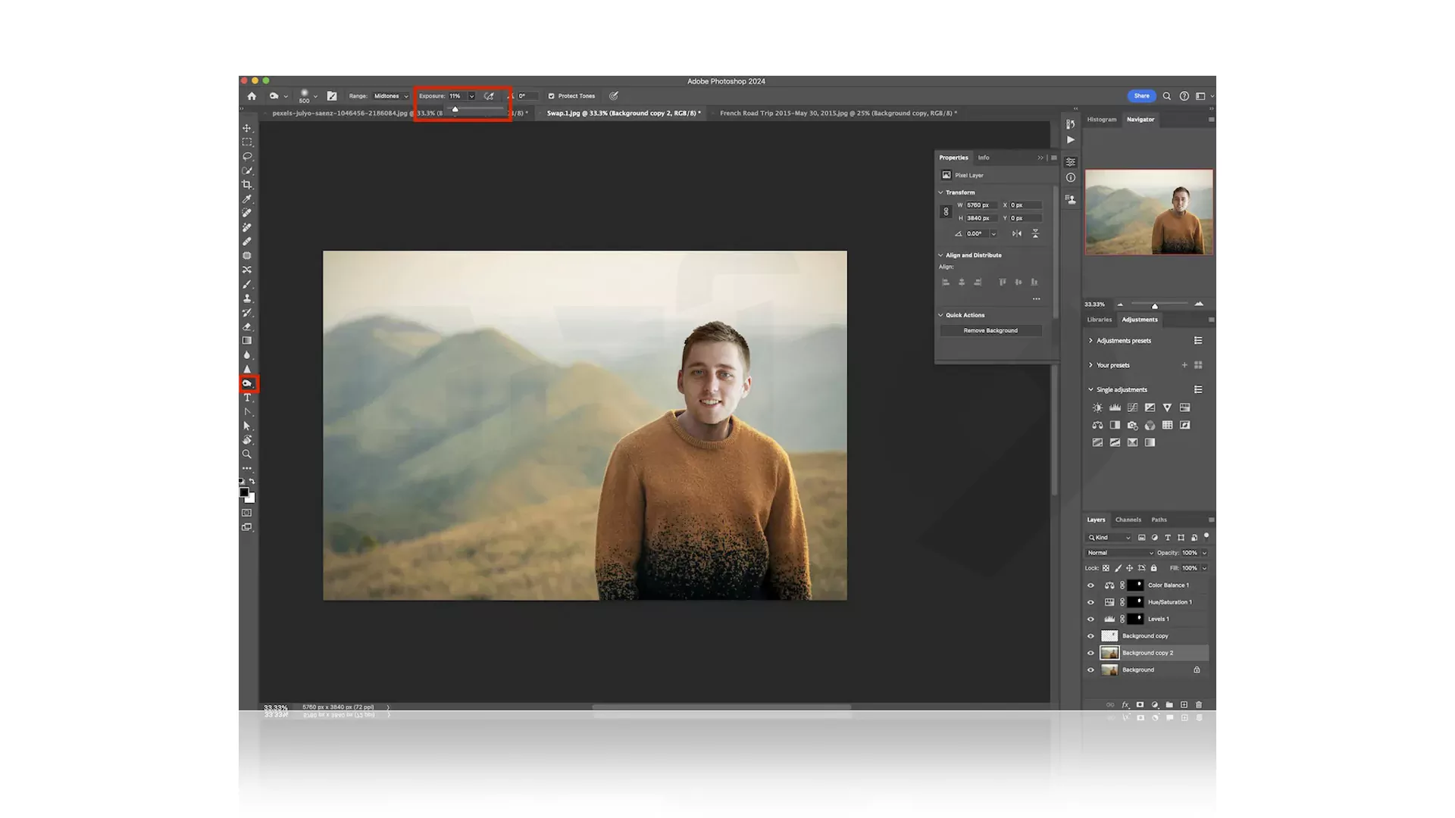
Task: Select the Brush tool
Action: tap(247, 285)
